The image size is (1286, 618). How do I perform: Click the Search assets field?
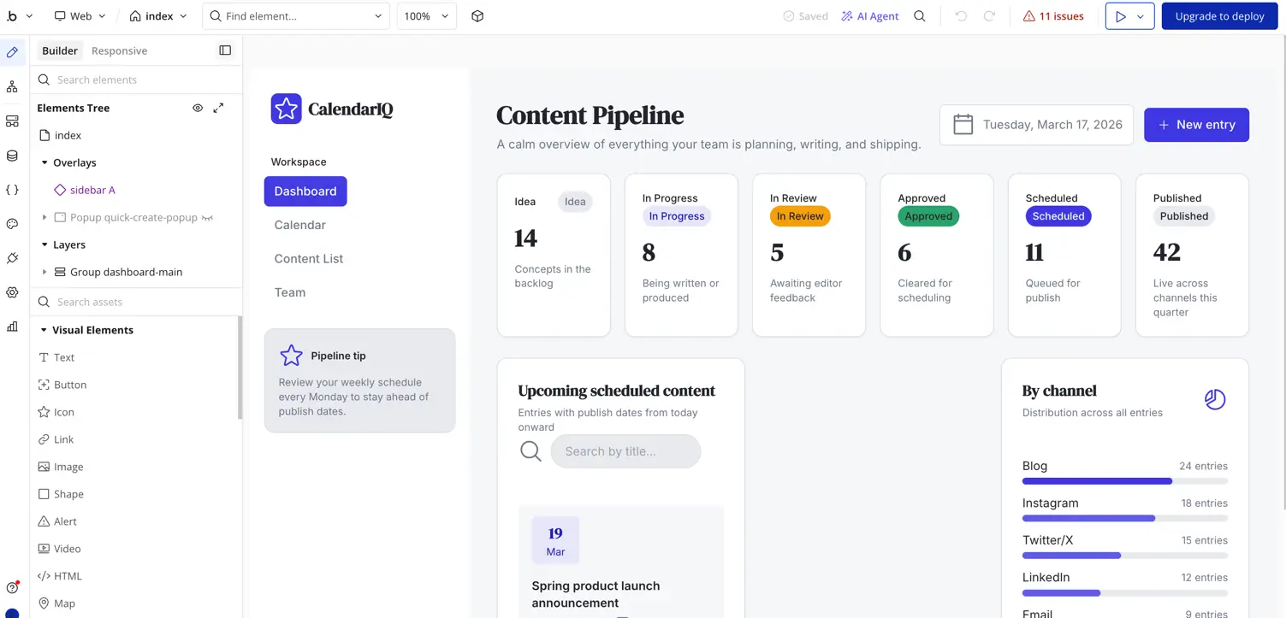[x=136, y=302]
